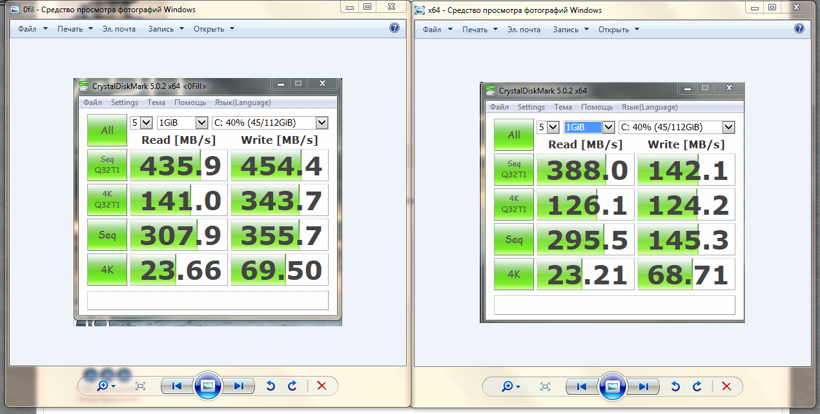Image resolution: width=820 pixels, height=414 pixels.
Task: Click Язык(Language) menu in right CrystalDiskMark
Action: point(650,107)
